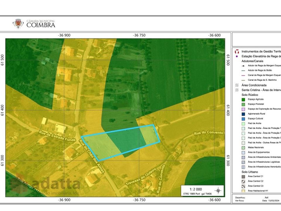The width and height of the screenshot is (281, 211).
Task: Pick the Espaço Cultural blue swatch
Action: 243,119
